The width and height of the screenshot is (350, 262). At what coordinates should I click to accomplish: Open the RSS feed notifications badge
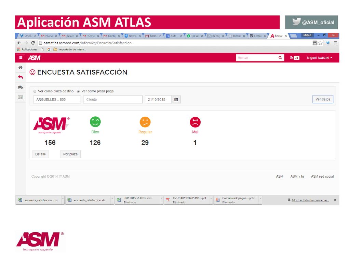[x=294, y=58]
